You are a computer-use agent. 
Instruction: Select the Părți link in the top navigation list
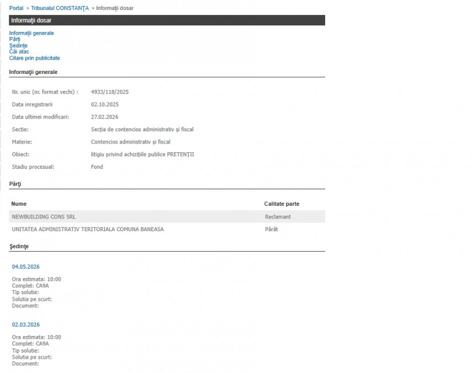pos(14,39)
